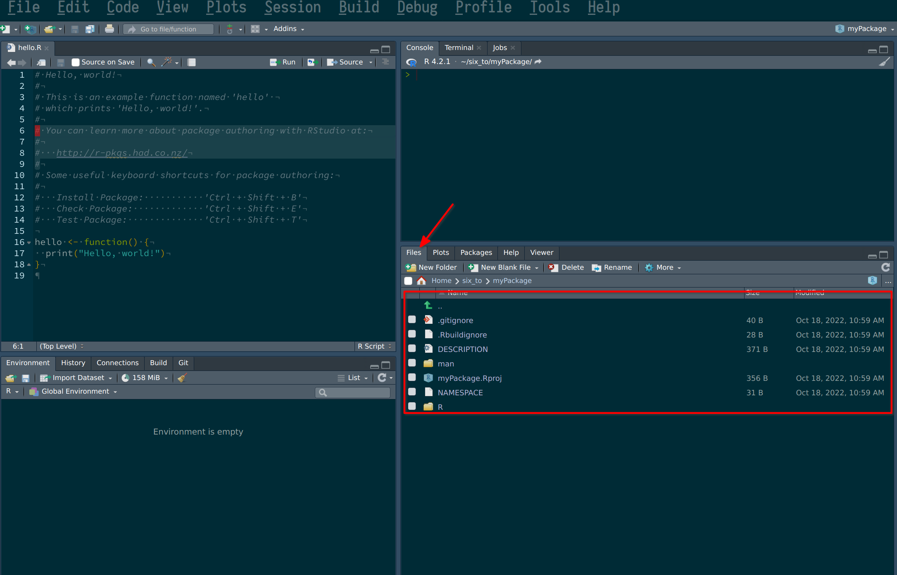Open the Import Dataset dropdown

click(x=76, y=378)
